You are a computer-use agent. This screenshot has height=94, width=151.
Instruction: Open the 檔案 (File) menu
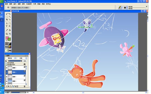[7, 4]
